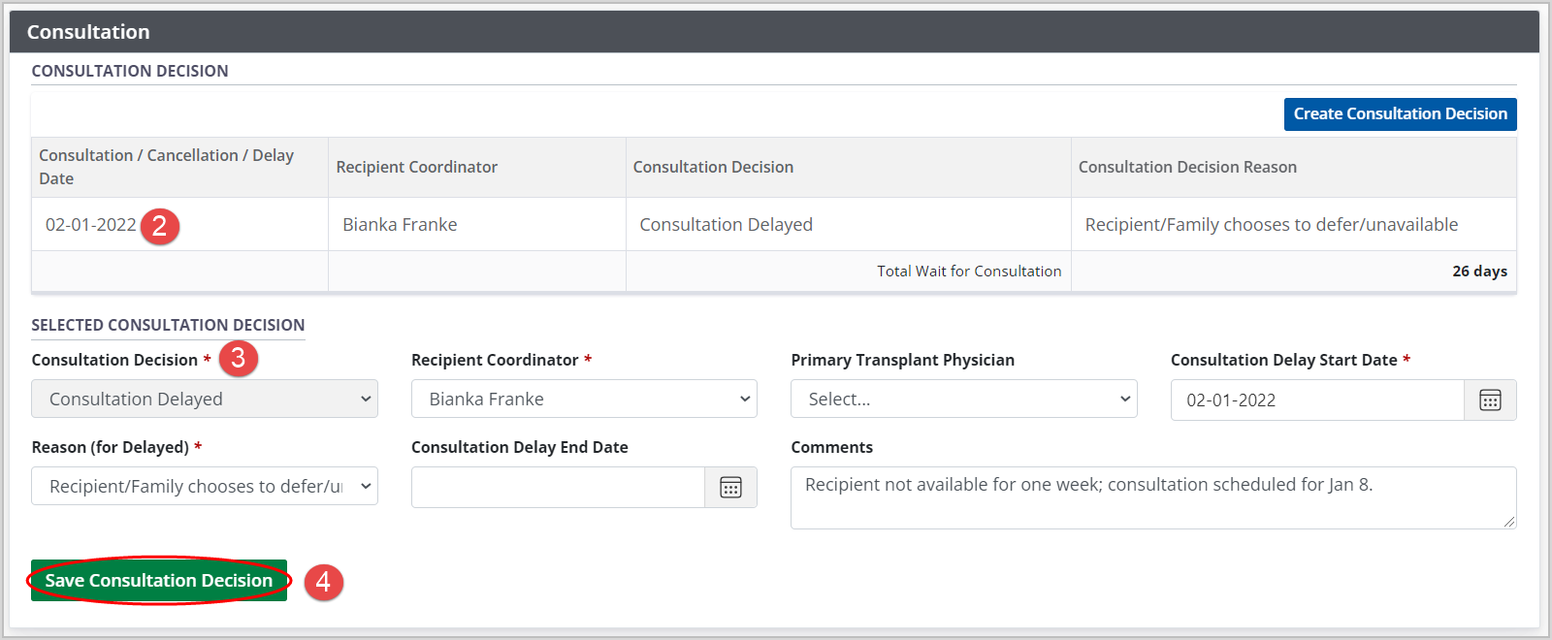This screenshot has height=640, width=1552.
Task: Expand the Reason (for Delayed) dropdown
Action: click(x=205, y=487)
